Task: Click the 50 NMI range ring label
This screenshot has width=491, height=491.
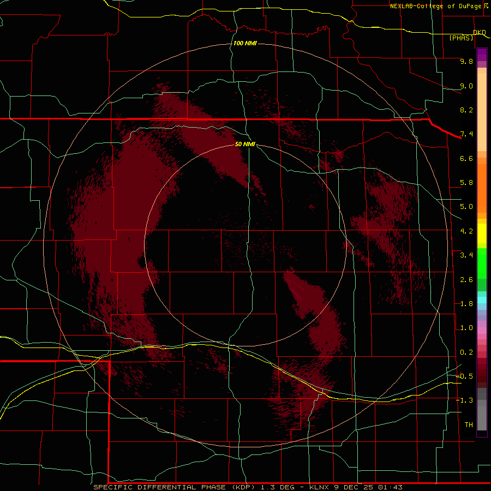Action: point(245,144)
